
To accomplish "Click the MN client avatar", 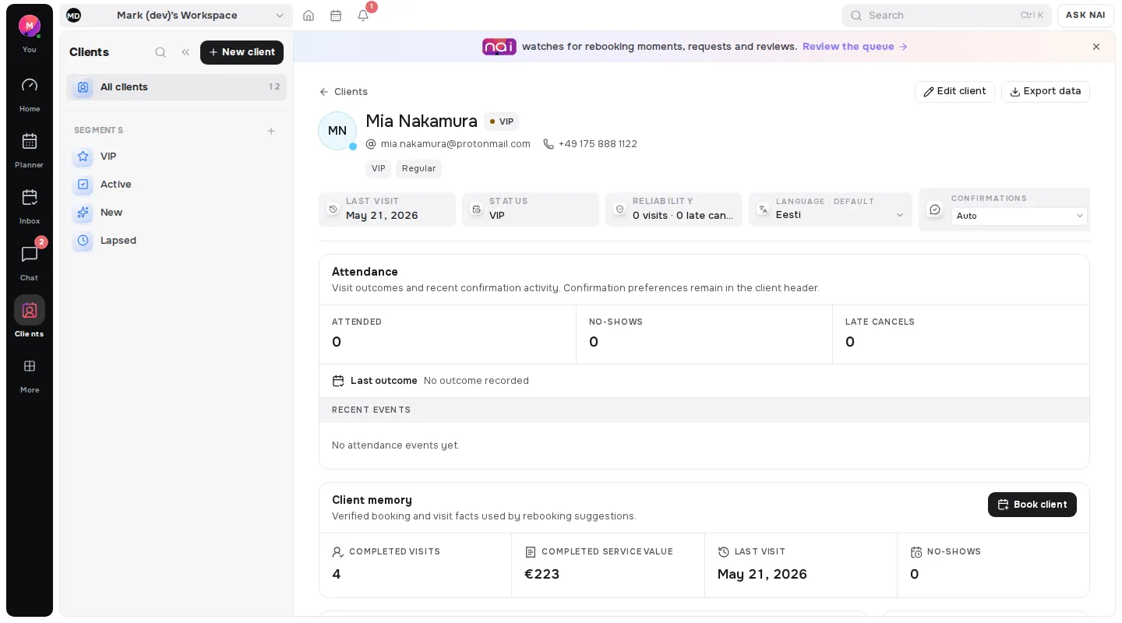I will pos(337,131).
